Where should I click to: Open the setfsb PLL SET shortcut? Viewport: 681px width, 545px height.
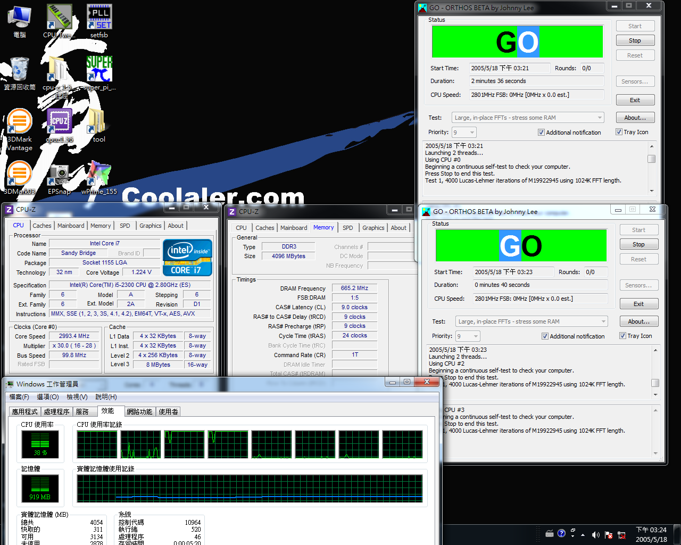(x=99, y=21)
